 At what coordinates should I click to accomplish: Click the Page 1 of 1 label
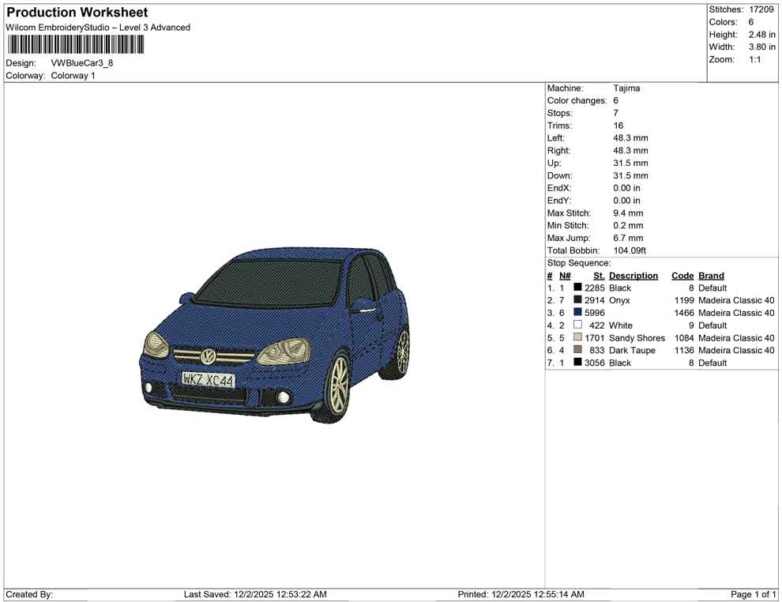pyautogui.click(x=751, y=594)
